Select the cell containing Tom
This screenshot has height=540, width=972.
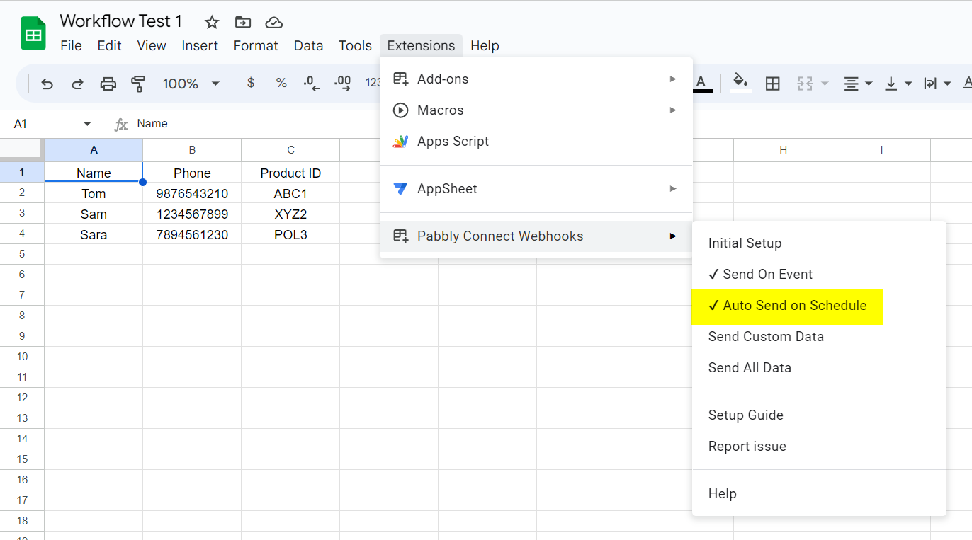[x=94, y=193]
